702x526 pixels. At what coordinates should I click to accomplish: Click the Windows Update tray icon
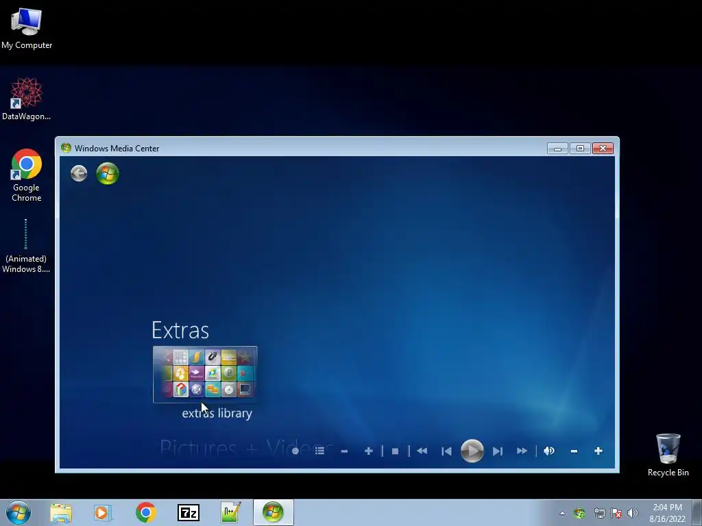(579, 514)
